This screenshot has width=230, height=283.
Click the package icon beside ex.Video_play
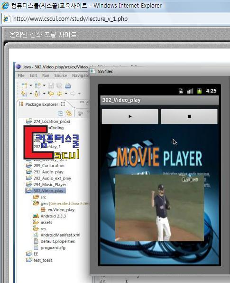tap(43, 209)
